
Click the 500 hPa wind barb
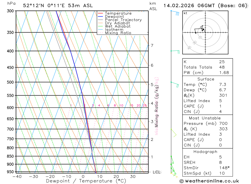175,85
